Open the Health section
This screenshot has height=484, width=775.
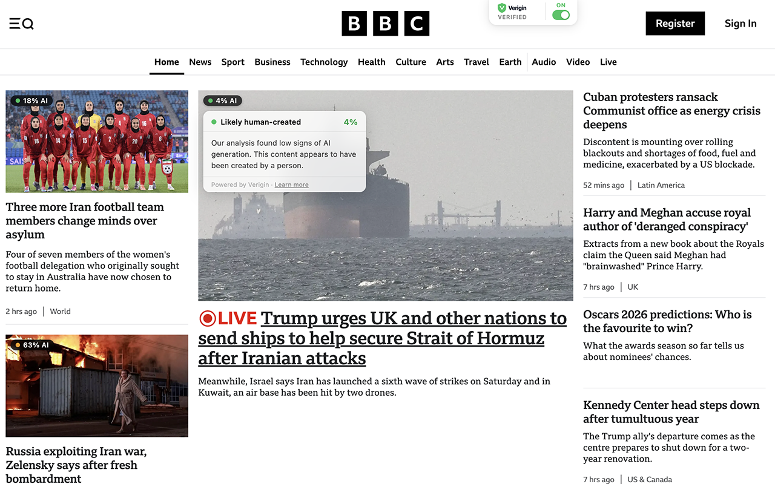pos(372,62)
